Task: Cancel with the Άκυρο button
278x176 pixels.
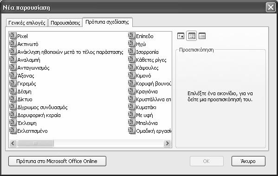Action: click(248, 161)
